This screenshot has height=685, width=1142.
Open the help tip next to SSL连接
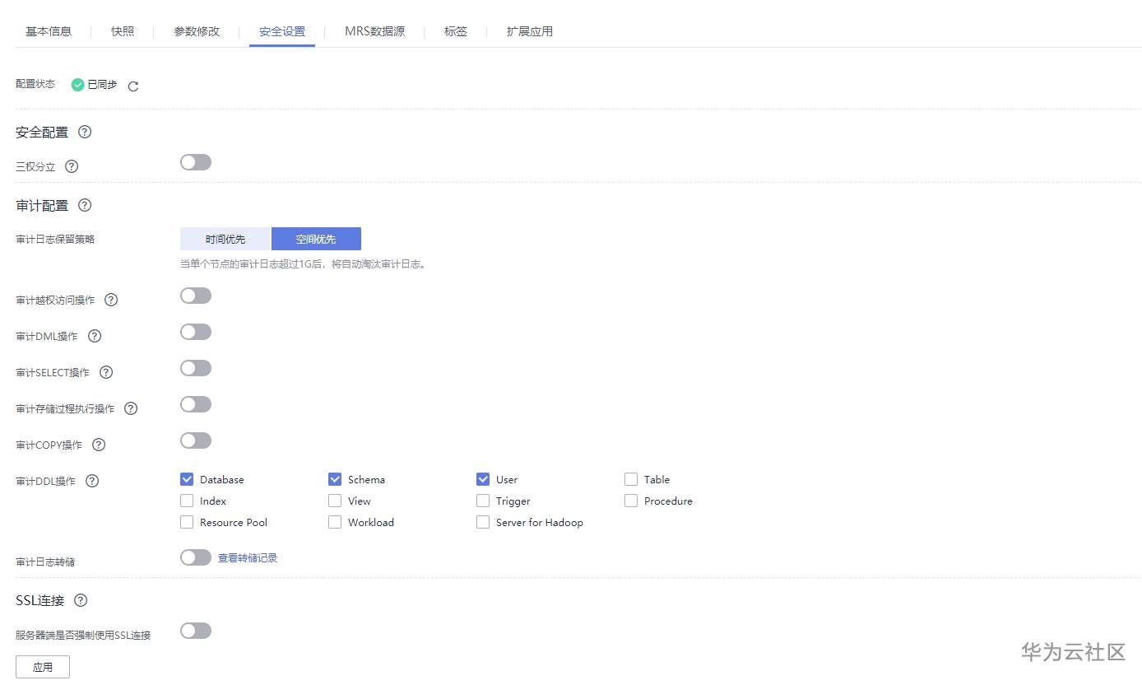coord(80,600)
